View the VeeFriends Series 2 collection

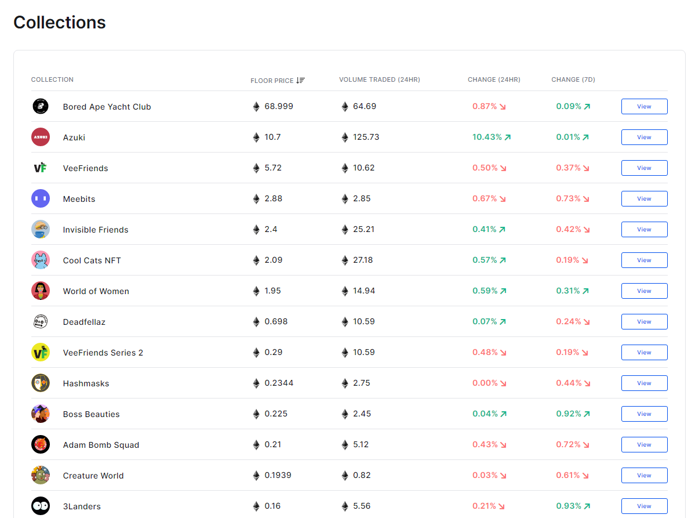pyautogui.click(x=645, y=352)
